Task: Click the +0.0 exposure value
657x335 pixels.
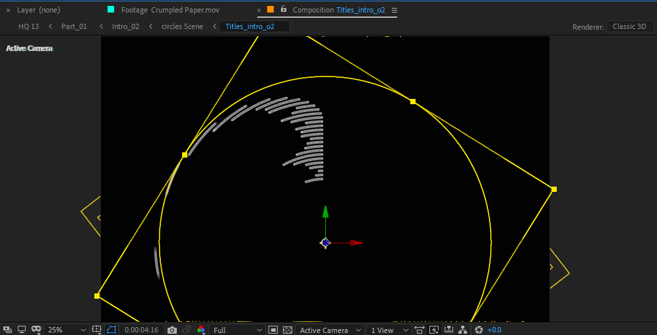Action: (x=494, y=330)
